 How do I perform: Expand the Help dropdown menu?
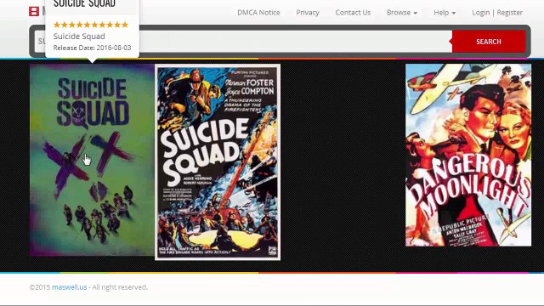pos(445,13)
